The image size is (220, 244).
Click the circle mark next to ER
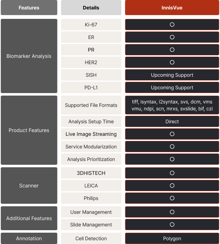pyautogui.click(x=172, y=37)
